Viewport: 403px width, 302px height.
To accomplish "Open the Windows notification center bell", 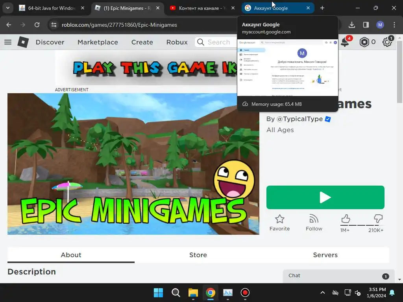I will (x=392, y=293).
